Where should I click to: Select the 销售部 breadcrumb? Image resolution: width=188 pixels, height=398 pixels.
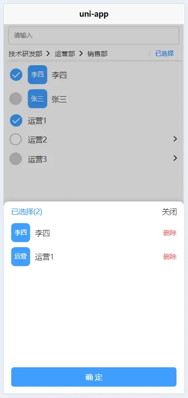click(x=98, y=54)
